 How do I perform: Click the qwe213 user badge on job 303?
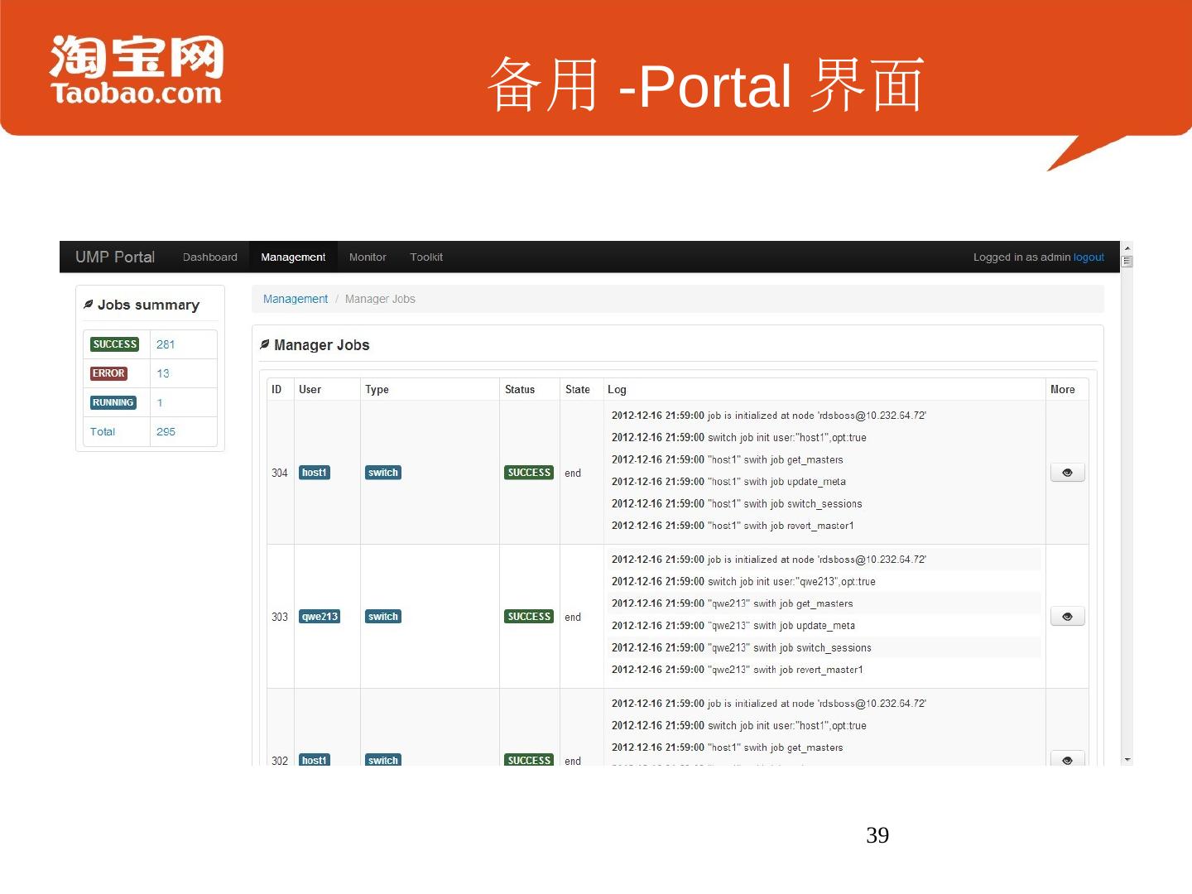pos(320,617)
